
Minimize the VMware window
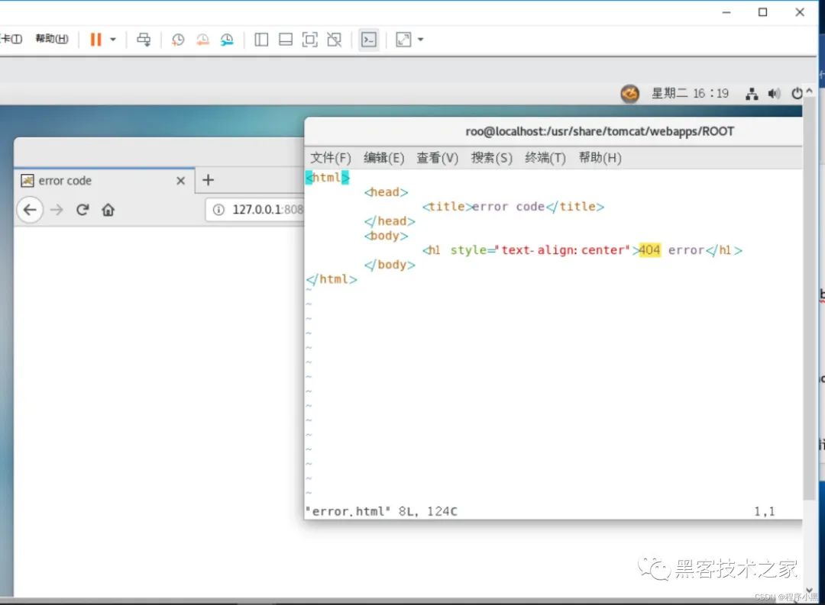[x=726, y=12]
